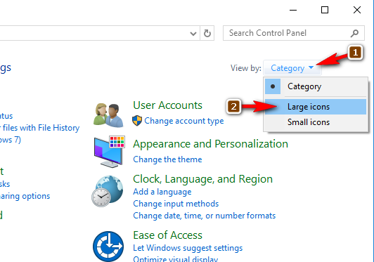Click the refresh button next to address bar
This screenshot has height=262, width=374.
(207, 33)
